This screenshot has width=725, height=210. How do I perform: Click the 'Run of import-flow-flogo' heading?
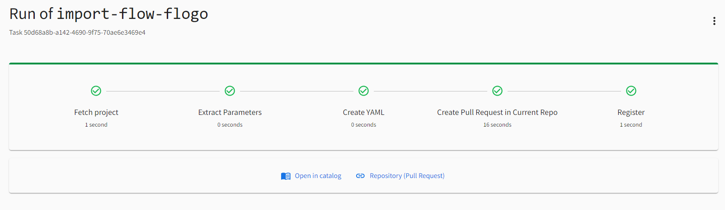[x=108, y=14]
